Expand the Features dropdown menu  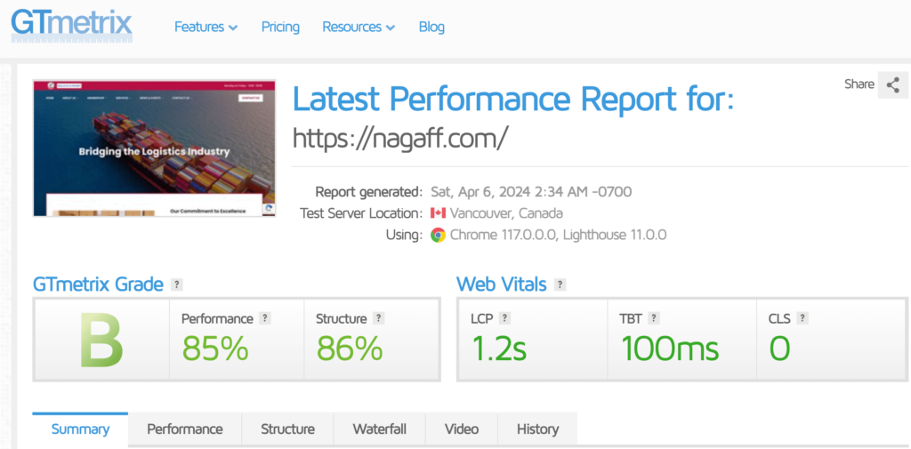point(206,27)
